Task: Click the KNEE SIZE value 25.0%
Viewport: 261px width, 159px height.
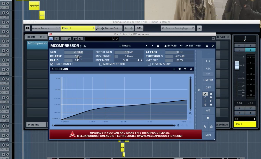Action: point(180,60)
